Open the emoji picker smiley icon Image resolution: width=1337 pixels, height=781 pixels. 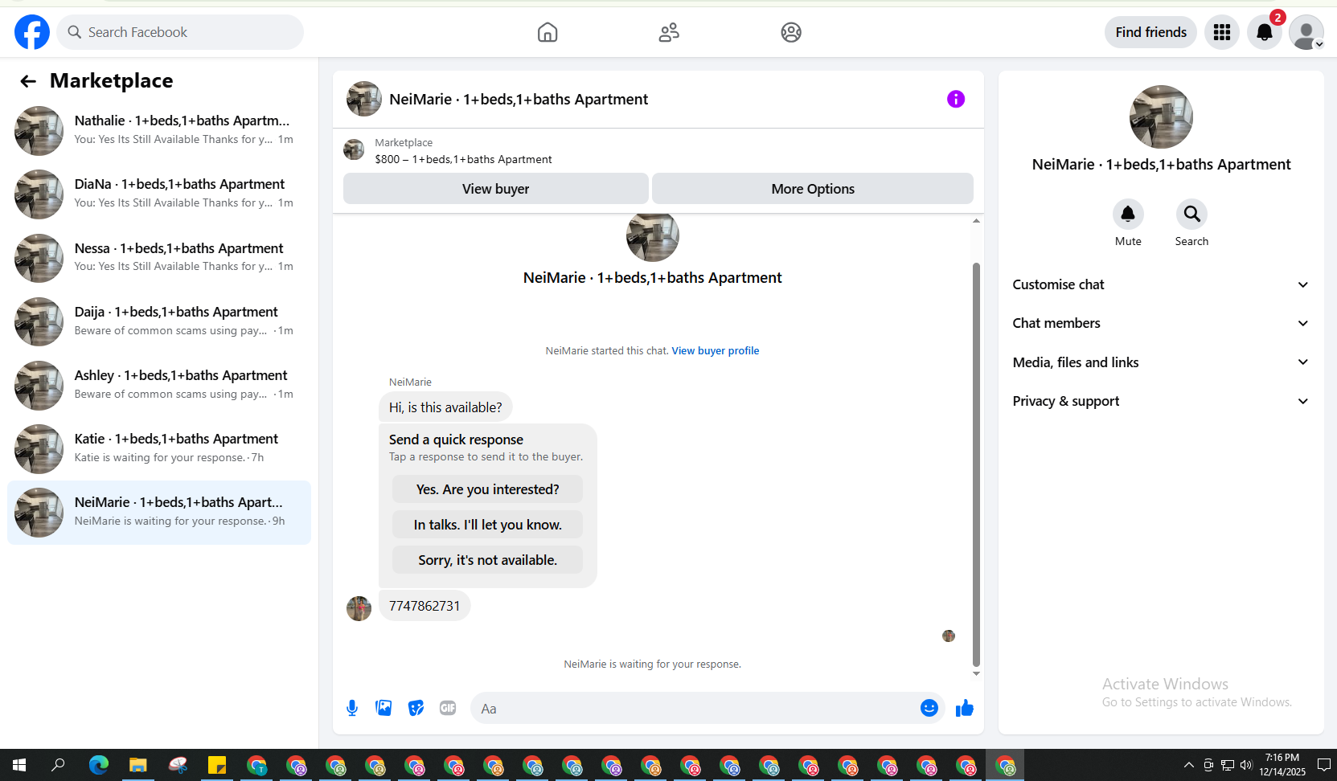(929, 708)
